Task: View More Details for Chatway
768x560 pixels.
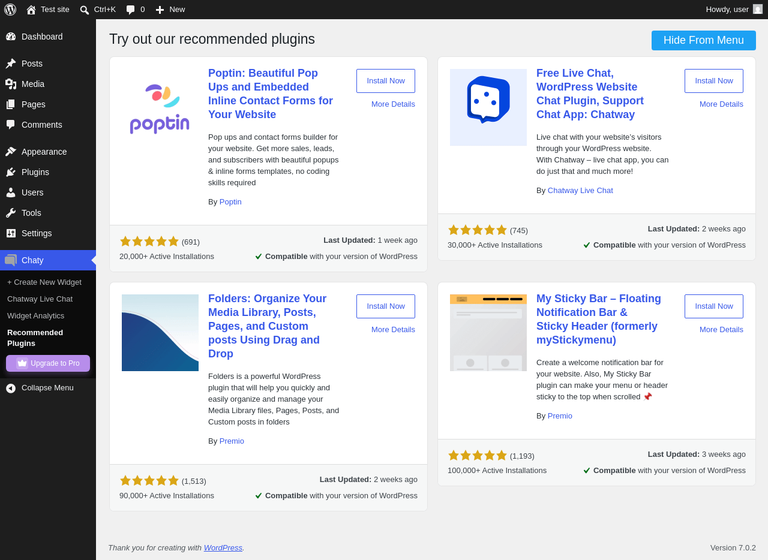Action: tap(721, 104)
